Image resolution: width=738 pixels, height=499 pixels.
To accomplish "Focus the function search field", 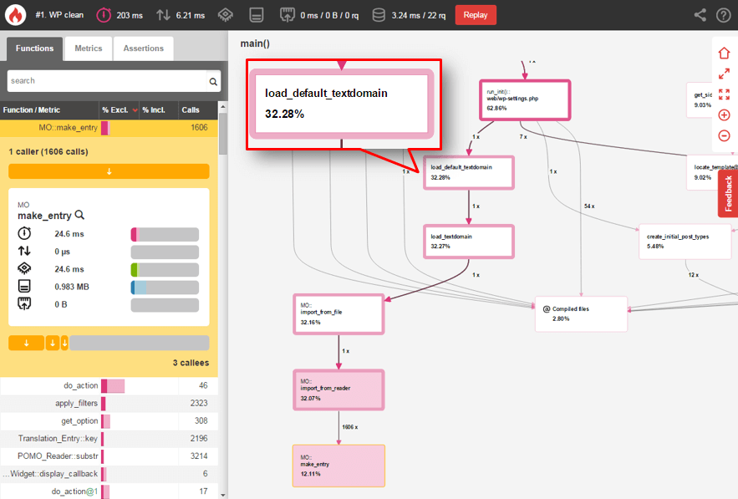I will 107,81.
